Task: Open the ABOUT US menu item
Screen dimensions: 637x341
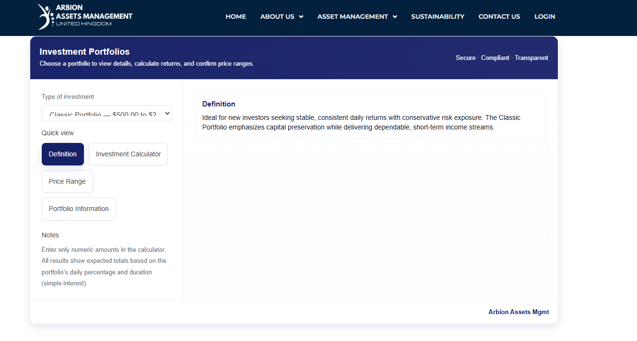Action: [x=277, y=16]
